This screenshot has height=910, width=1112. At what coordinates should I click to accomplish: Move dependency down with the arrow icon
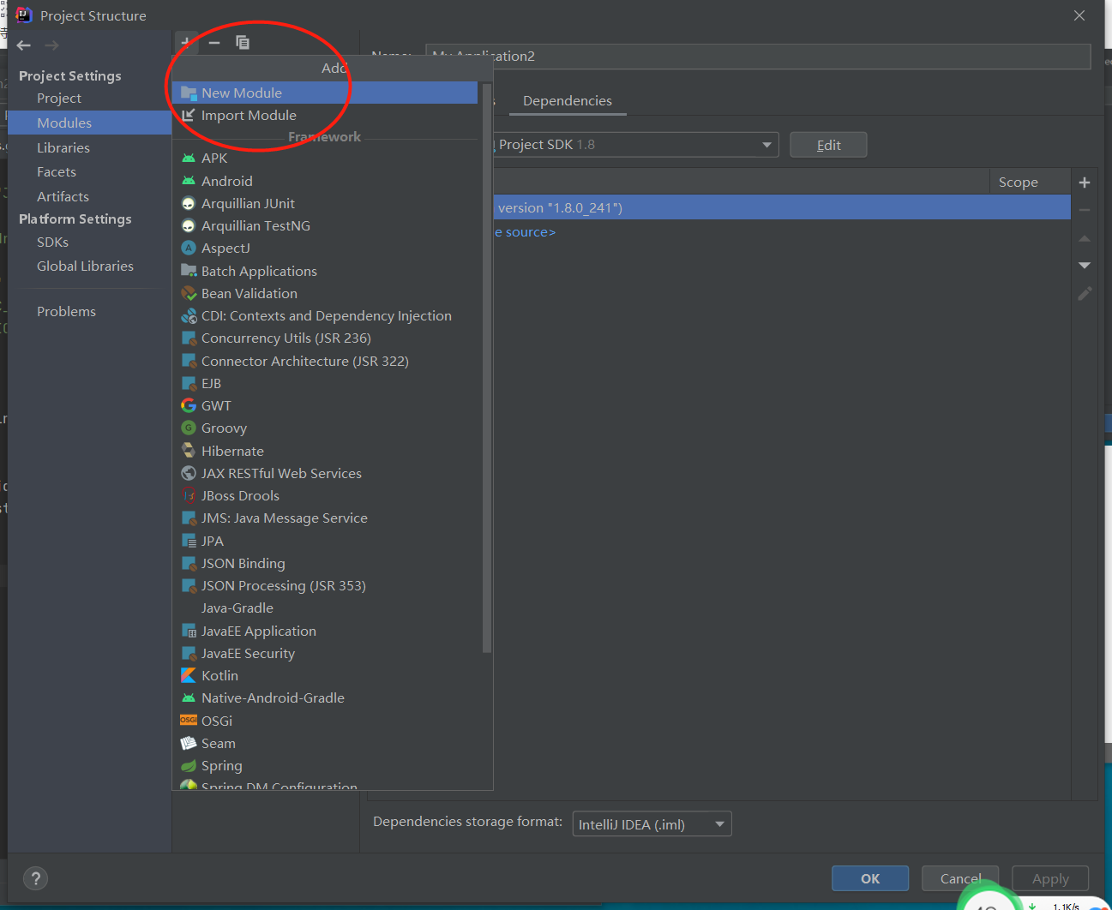[x=1085, y=266]
